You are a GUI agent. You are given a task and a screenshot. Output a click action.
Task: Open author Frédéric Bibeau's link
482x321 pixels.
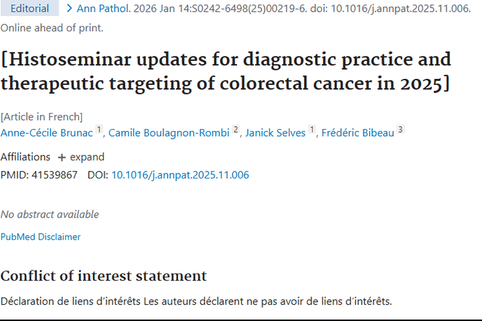point(357,133)
